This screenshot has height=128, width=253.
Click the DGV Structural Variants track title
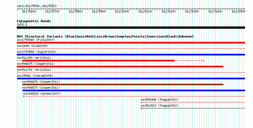coord(105,36)
